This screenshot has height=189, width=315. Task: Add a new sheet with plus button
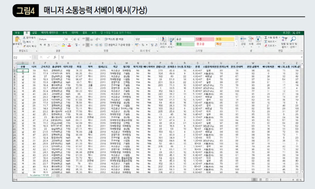pyautogui.click(x=58, y=176)
